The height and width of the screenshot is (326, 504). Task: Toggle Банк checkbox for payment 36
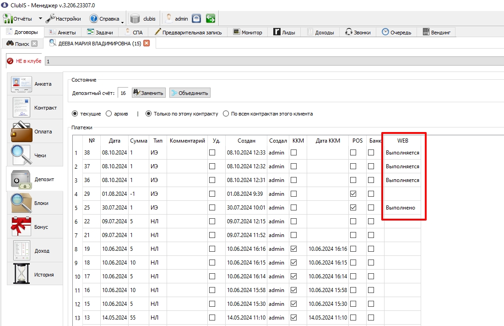[x=371, y=180]
